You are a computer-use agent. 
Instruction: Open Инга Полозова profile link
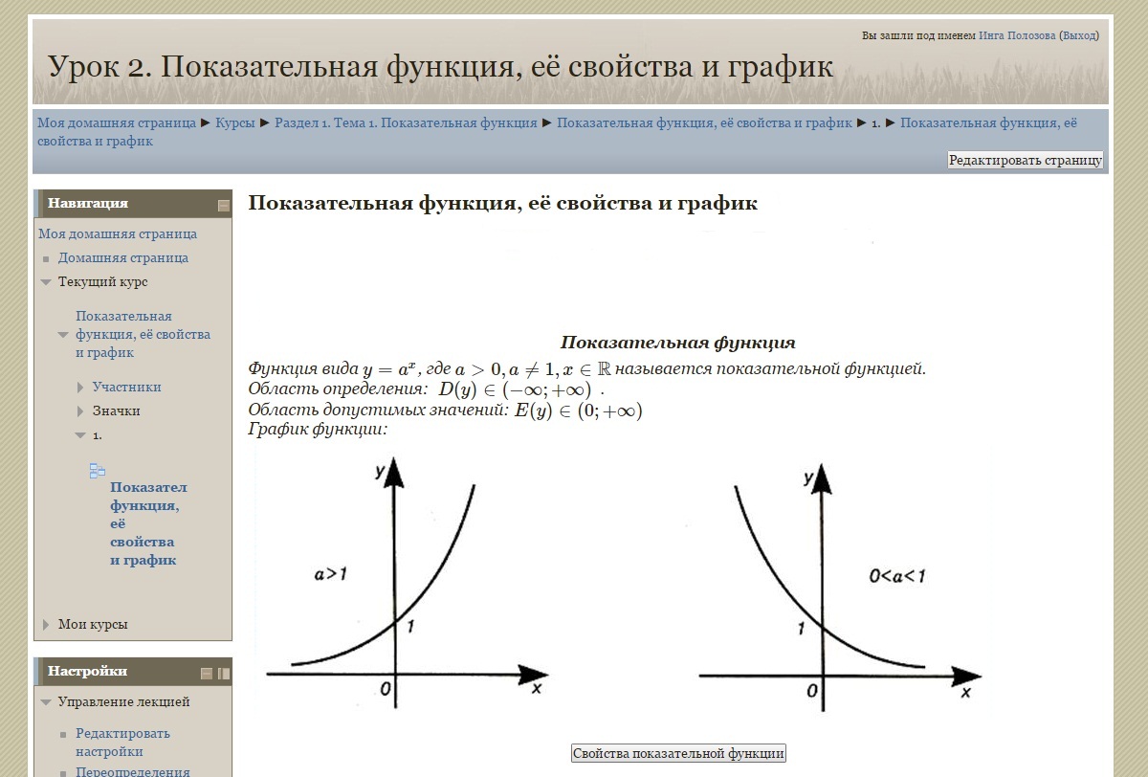(1017, 35)
